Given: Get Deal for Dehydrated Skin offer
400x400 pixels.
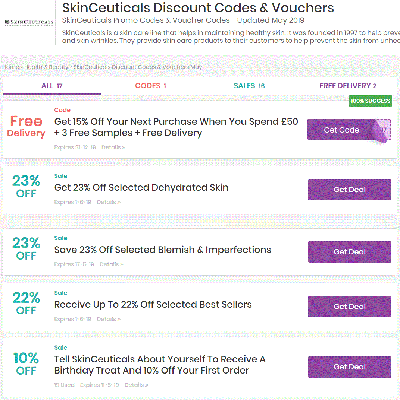Looking at the screenshot, I should point(350,190).
